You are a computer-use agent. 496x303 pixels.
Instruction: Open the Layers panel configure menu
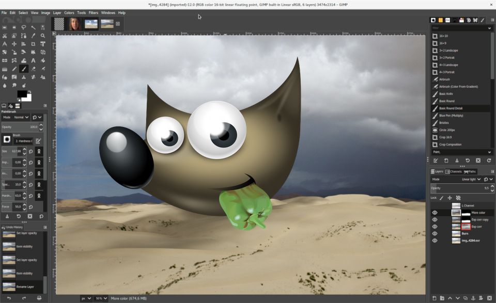pos(492,171)
